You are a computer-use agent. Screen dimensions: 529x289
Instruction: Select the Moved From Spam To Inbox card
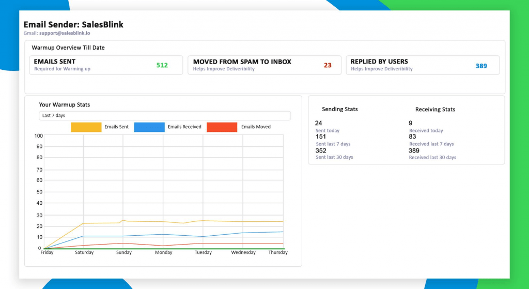[x=264, y=65]
